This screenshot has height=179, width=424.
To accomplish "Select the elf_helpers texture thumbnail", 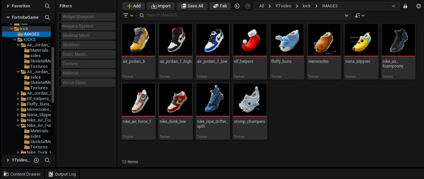I will [250, 40].
